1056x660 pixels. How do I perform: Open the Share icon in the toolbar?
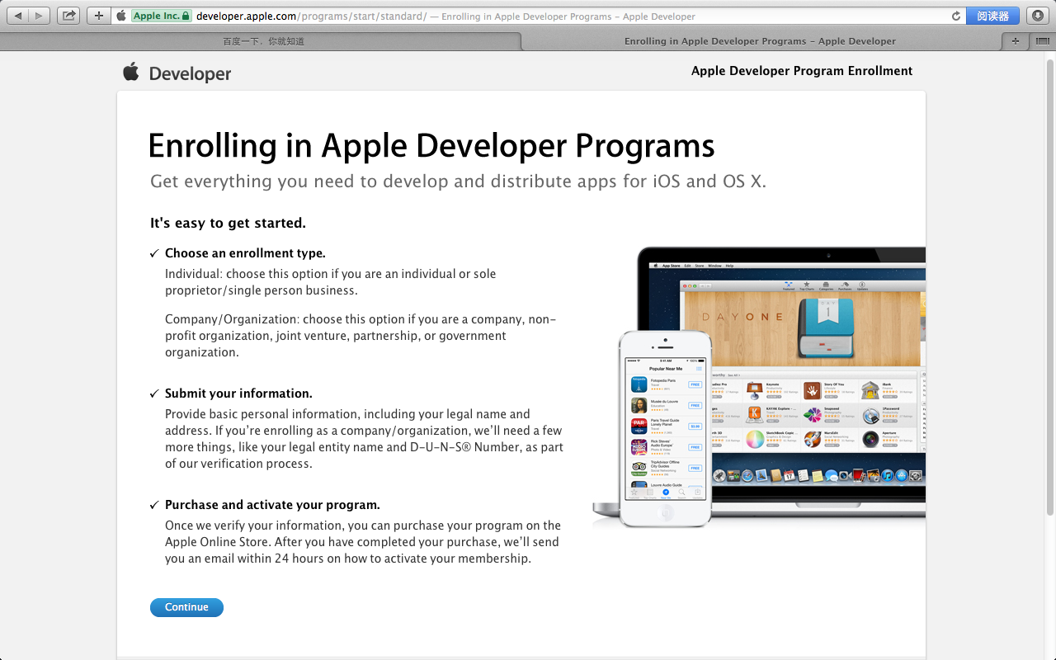pyautogui.click(x=69, y=16)
